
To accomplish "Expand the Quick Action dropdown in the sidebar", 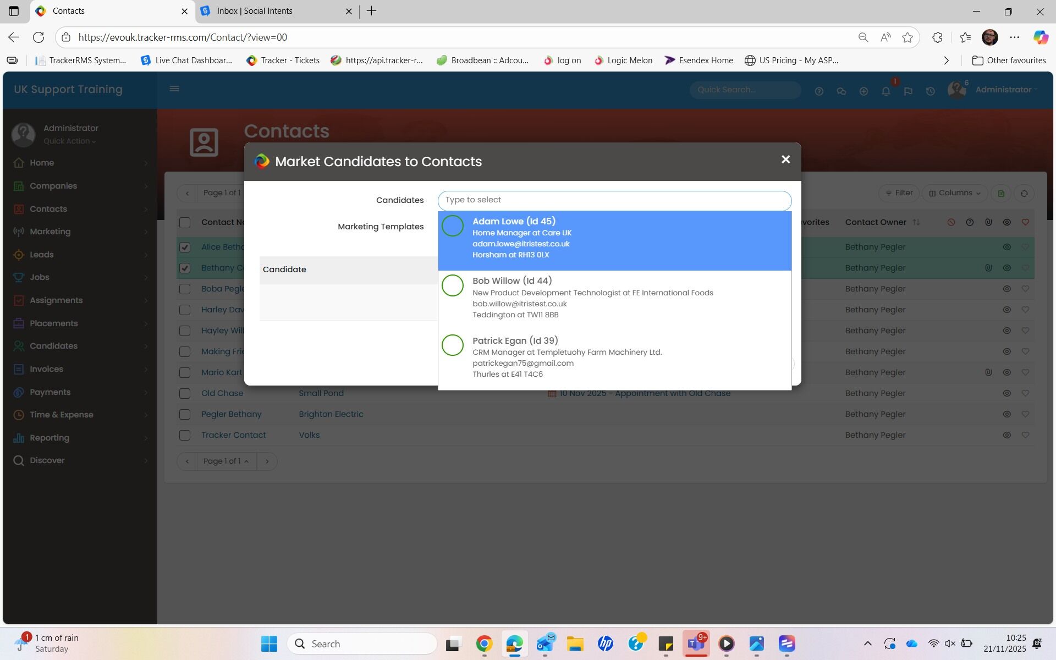I will (70, 141).
